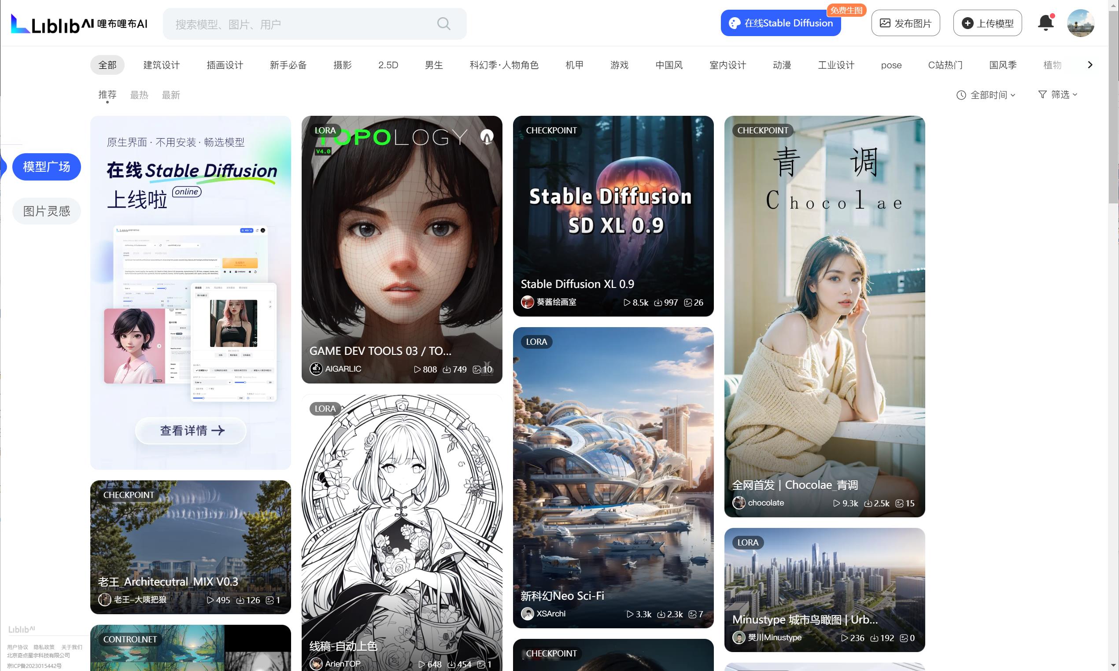Go to 图片灵感 in sidebar

coord(47,211)
